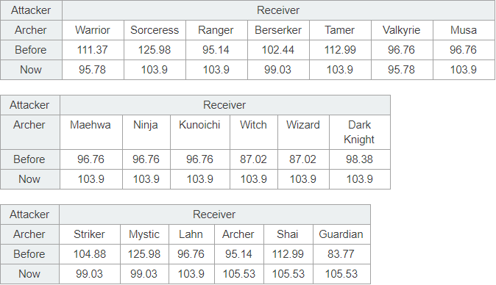This screenshot has width=496, height=285.
Task: Select the first table's Receiver header
Action: [278, 10]
